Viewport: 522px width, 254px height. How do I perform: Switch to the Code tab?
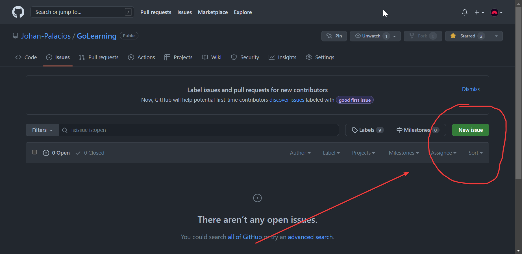click(26, 57)
